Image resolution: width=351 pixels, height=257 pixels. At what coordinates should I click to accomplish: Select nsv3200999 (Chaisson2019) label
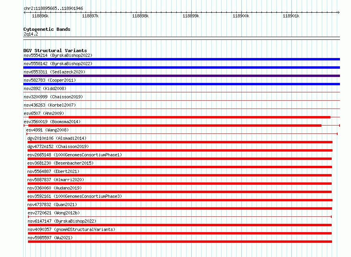click(53, 97)
